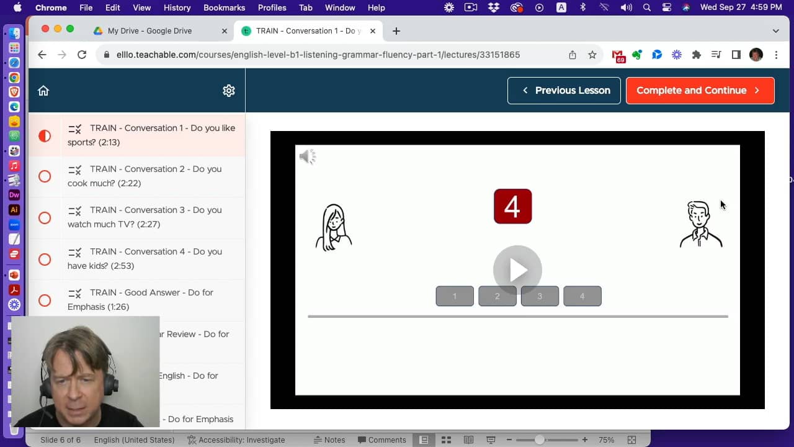Open the Gmail extension showing 69

618,55
